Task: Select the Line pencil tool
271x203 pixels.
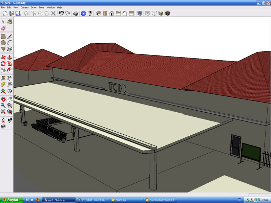Action: pos(10,36)
